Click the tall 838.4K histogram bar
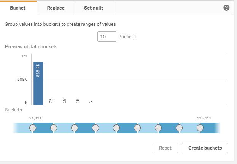The image size is (237, 164). (38, 83)
